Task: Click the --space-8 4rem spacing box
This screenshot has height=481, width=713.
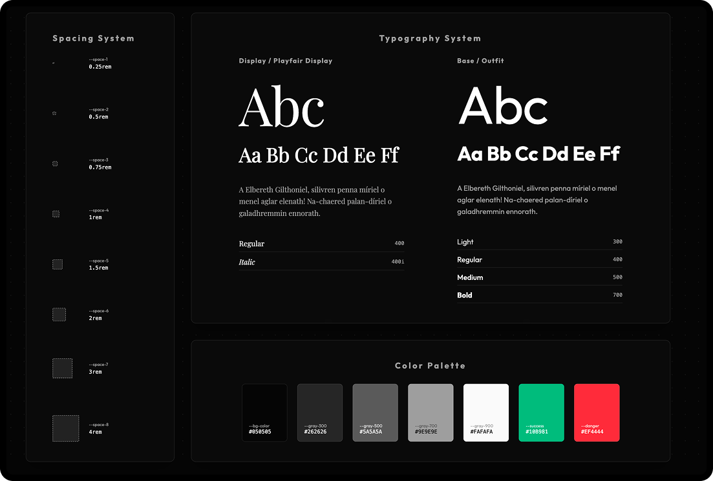Action: (65, 428)
